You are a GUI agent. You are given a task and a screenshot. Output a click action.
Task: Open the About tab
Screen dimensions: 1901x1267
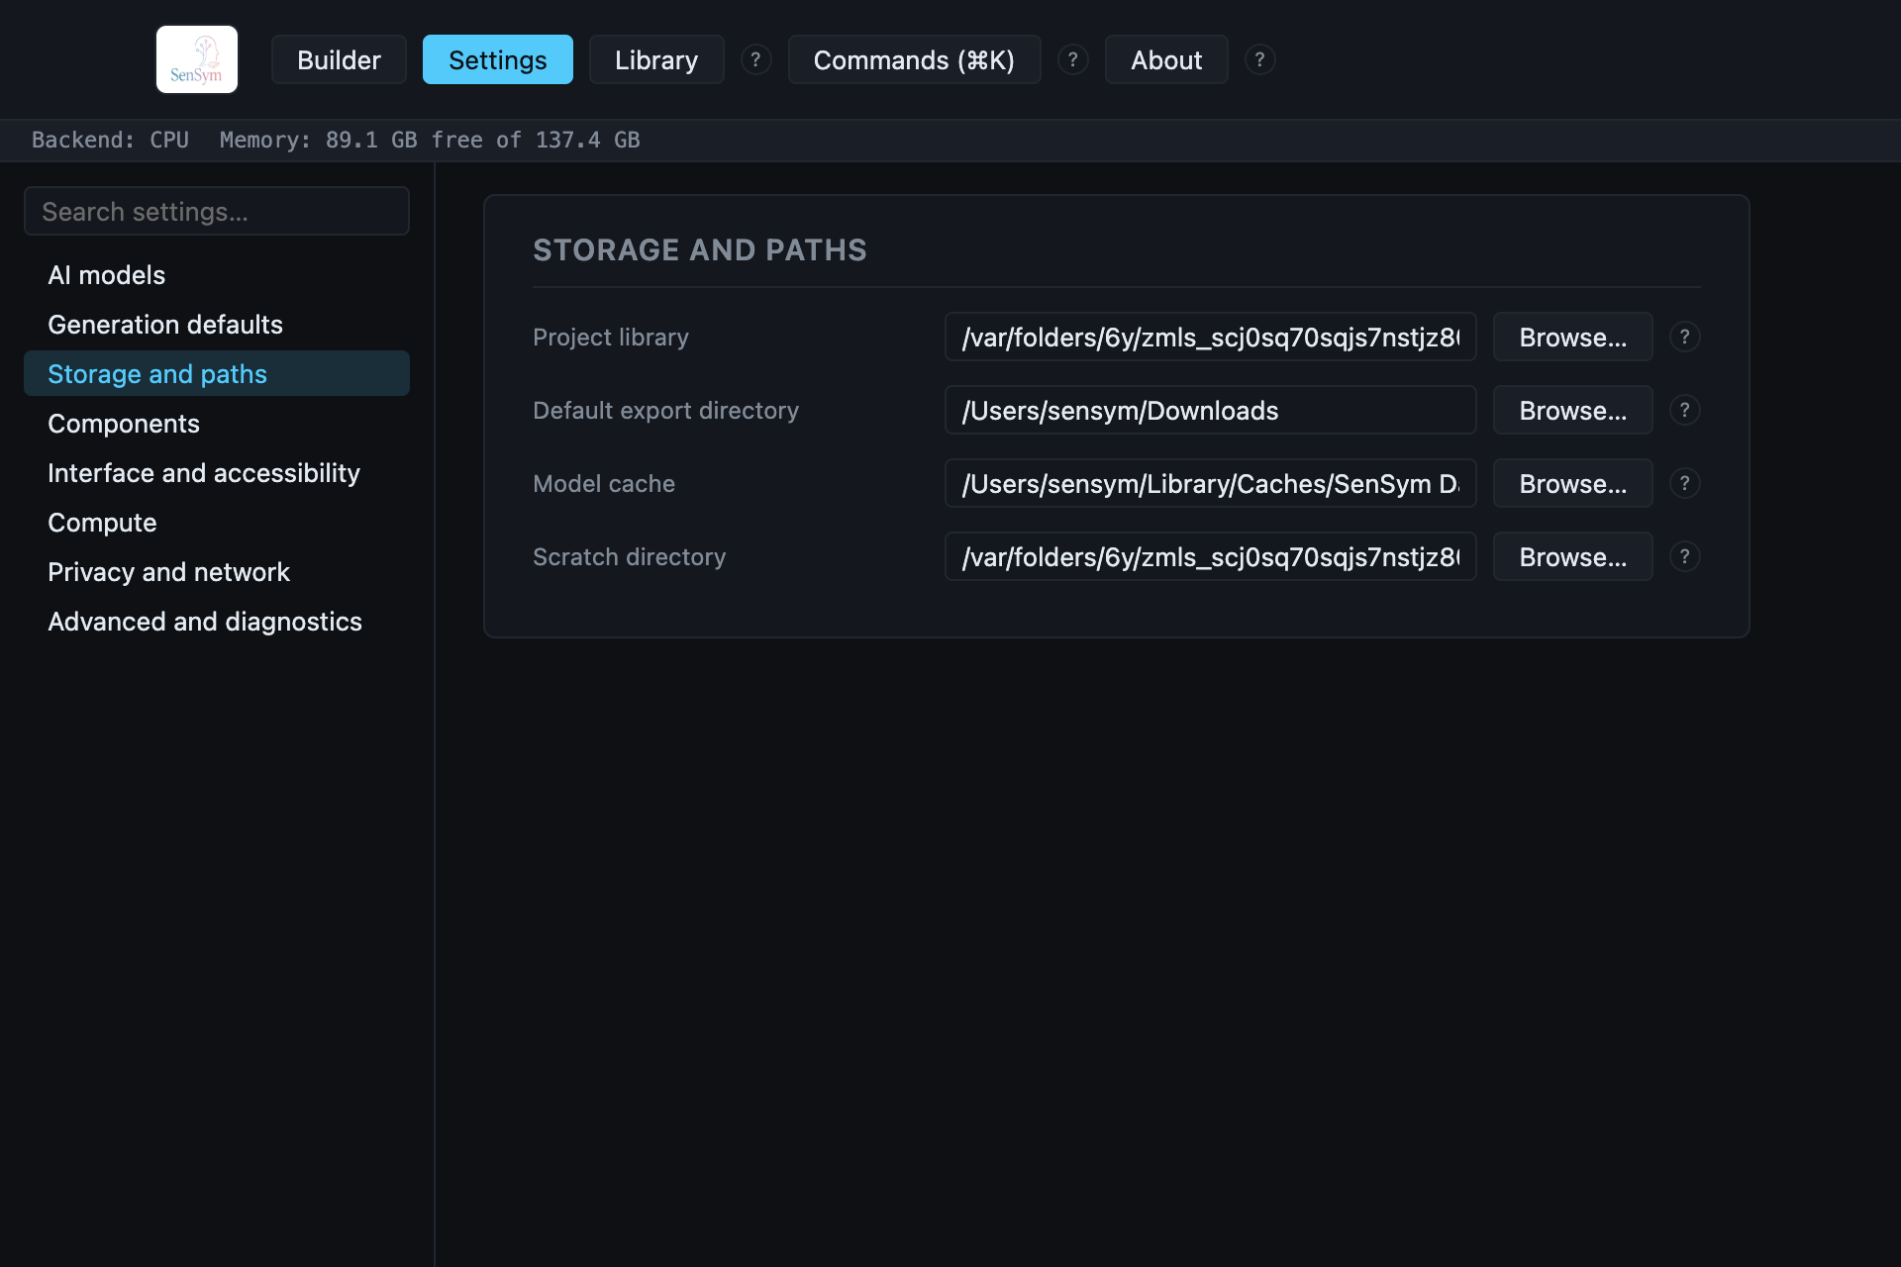click(x=1166, y=59)
